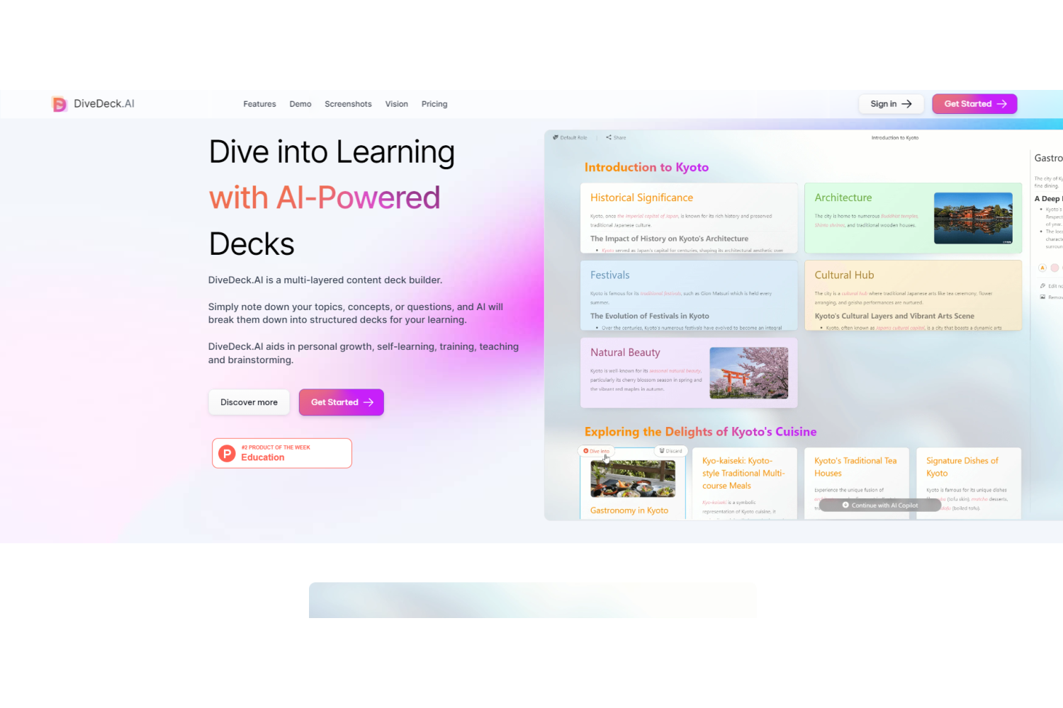Click The Evolution of Festivals in Kyoto
1063x708 pixels.
pyautogui.click(x=650, y=316)
